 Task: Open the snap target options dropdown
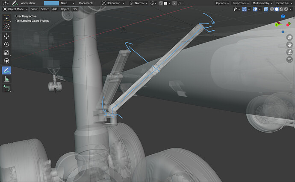click(167, 3)
